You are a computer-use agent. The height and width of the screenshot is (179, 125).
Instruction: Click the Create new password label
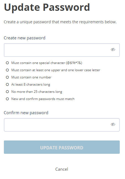click(x=25, y=38)
